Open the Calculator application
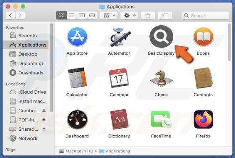This screenshot has height=158, width=235. point(77,78)
